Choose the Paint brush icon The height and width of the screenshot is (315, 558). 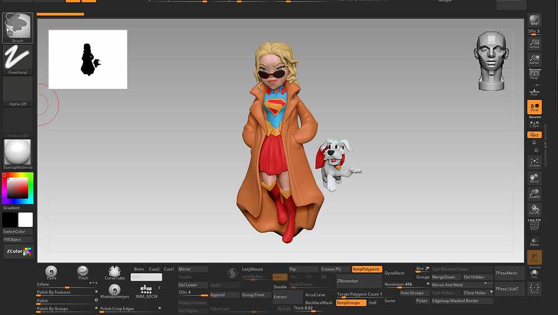51,273
